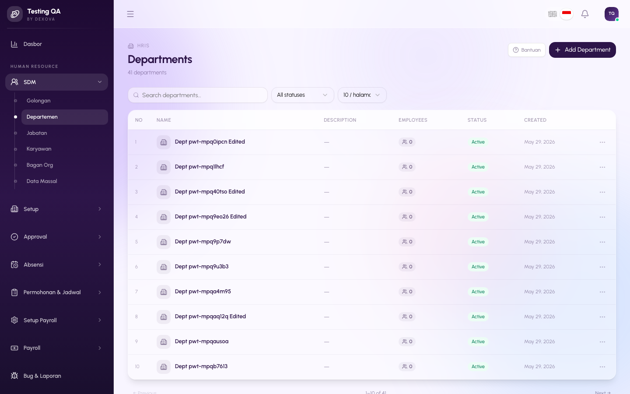Click the created date of Dept pwt-mpq9eo26 Edited
This screenshot has width=630, height=394.
[539, 217]
